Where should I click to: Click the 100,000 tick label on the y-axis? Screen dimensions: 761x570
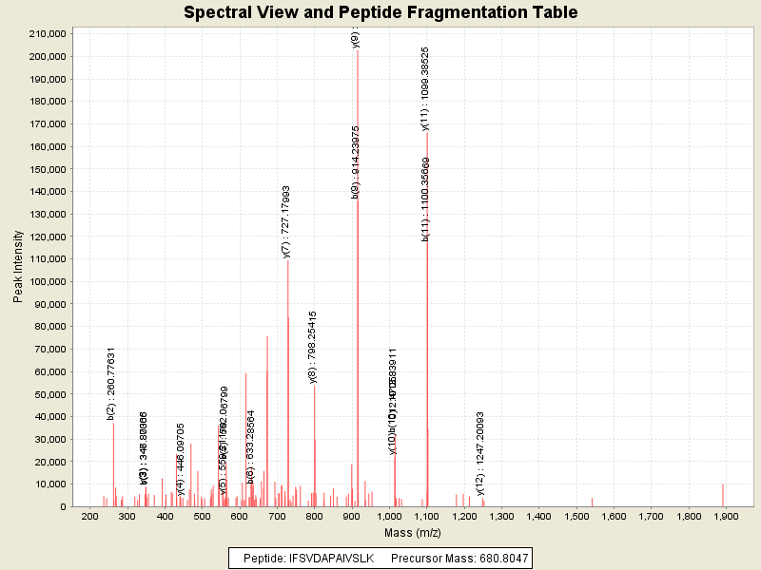pyautogui.click(x=46, y=281)
